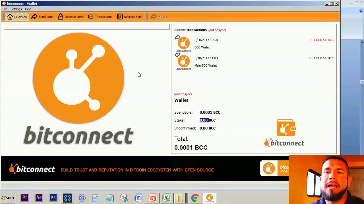Select the +0.13390778 BCC amount
This screenshot has height=204, width=364.
pyautogui.click(x=321, y=58)
